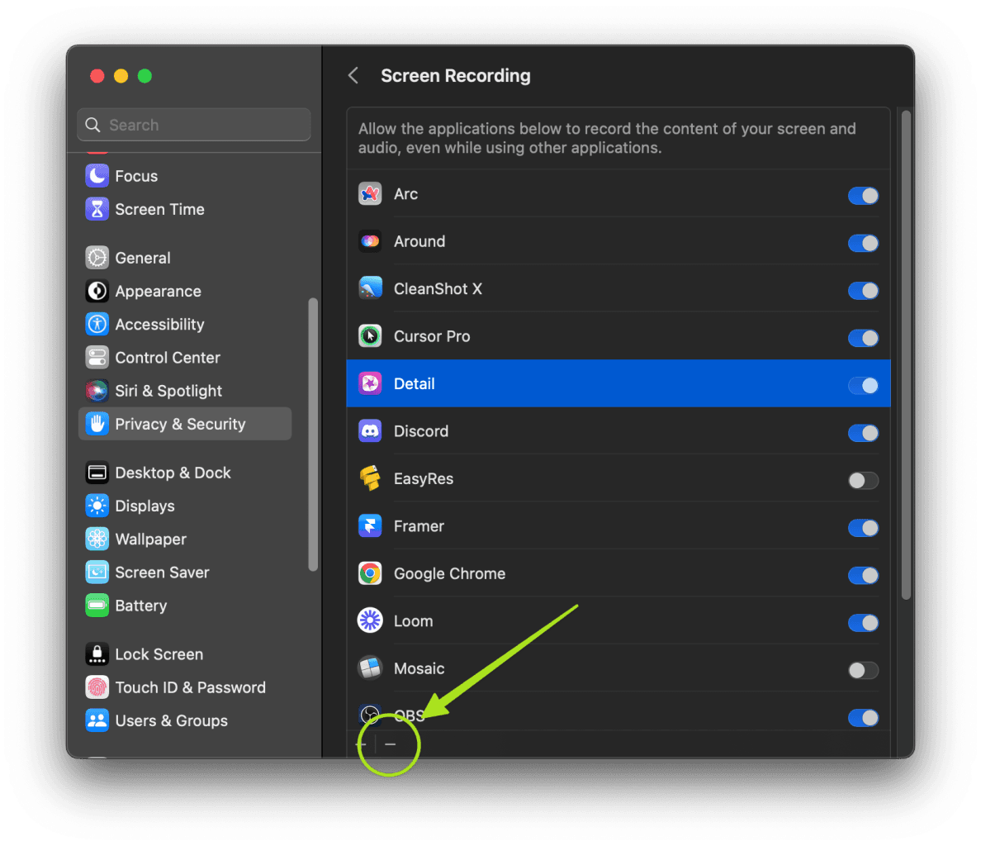This screenshot has width=981, height=846.
Task: Click the Screen Time hourglass icon
Action: [97, 209]
